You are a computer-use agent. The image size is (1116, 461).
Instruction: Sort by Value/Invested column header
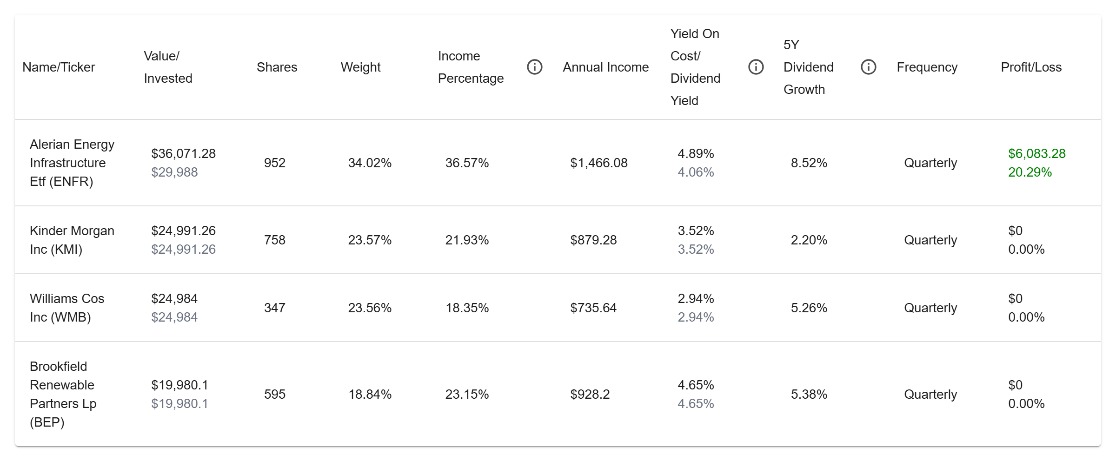(168, 67)
